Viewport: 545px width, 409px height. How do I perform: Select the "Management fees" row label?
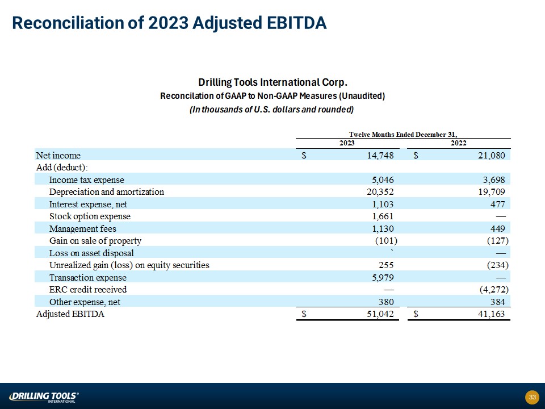[x=83, y=228]
